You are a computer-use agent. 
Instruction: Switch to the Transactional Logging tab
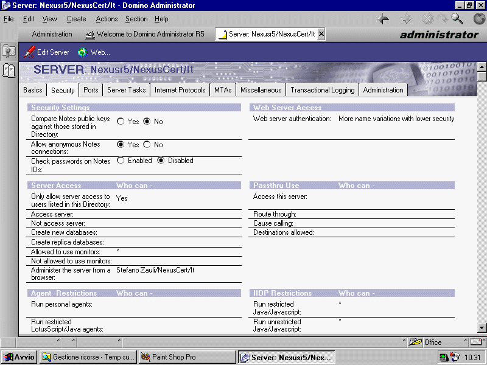(323, 90)
